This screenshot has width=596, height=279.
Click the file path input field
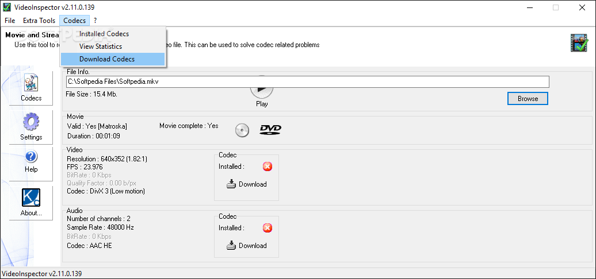click(x=308, y=82)
